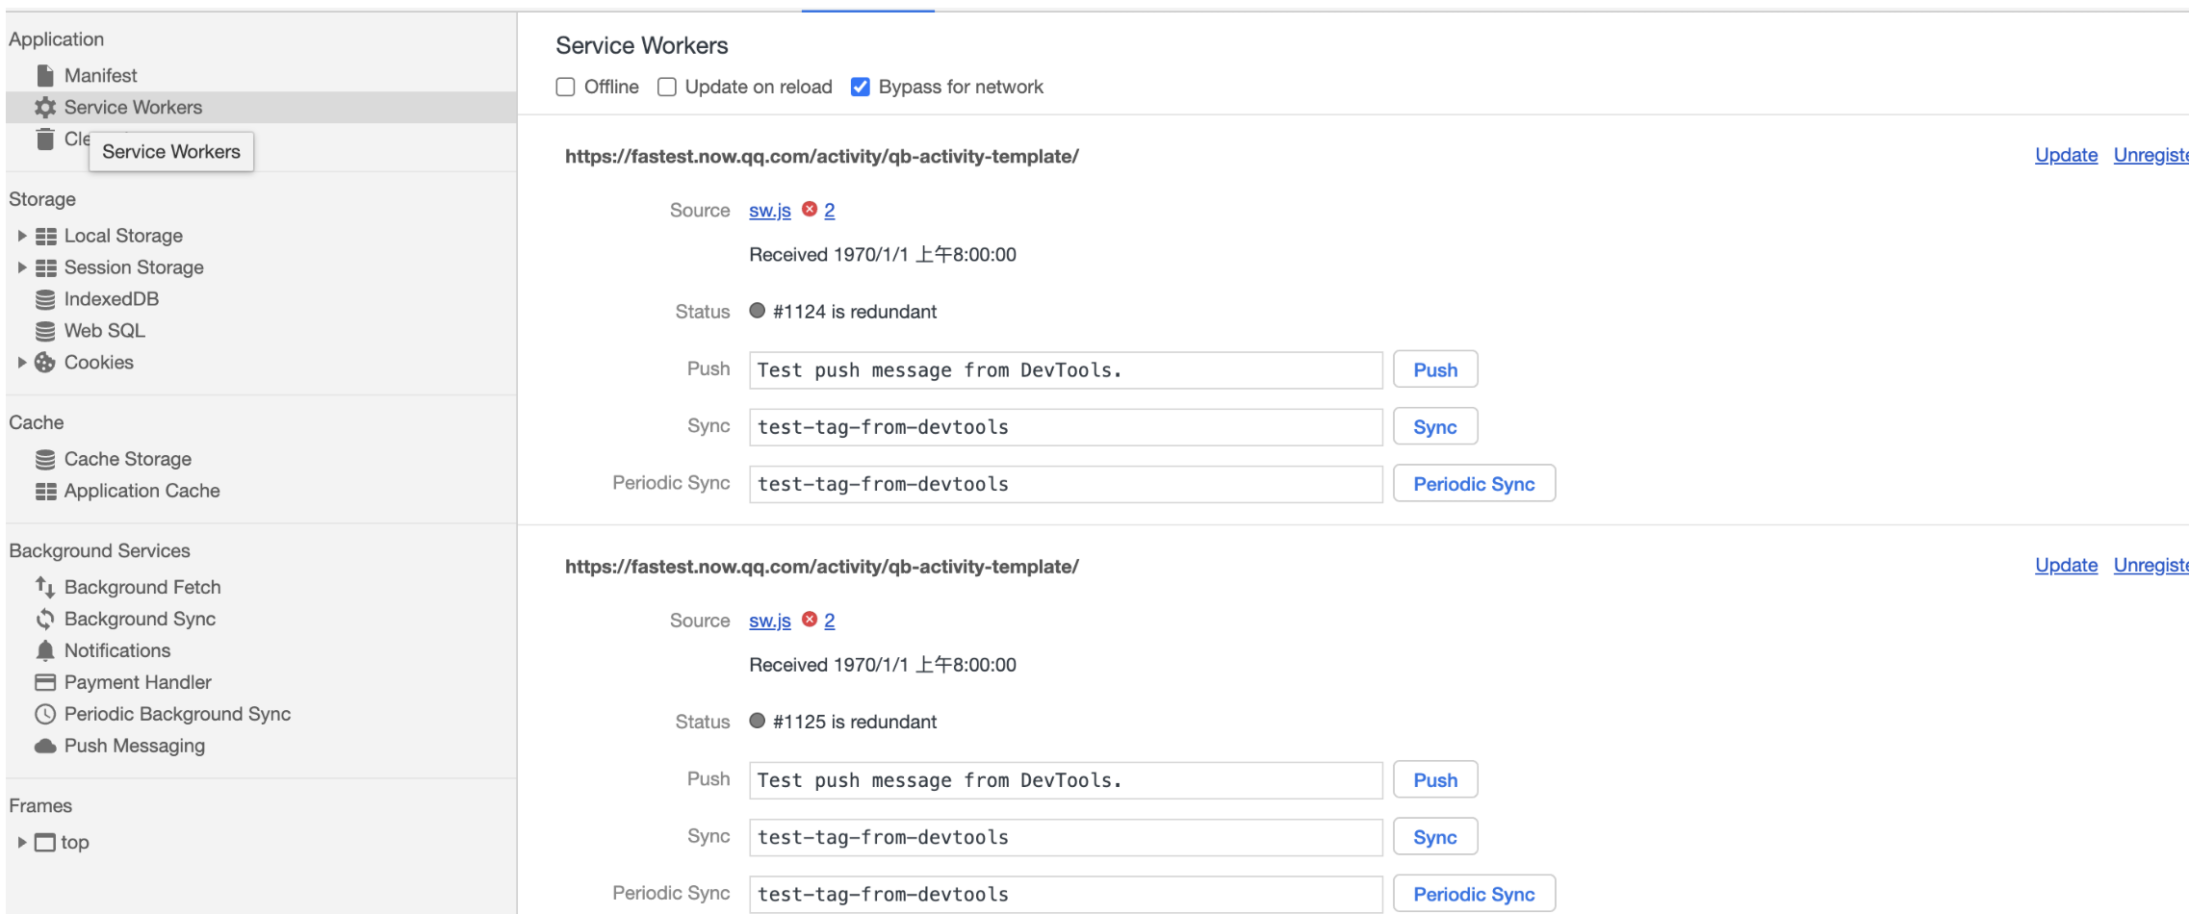This screenshot has height=914, width=2189.
Task: Click the Push button for worker #1124
Action: coord(1434,370)
